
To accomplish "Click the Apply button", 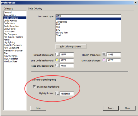I will 111,108.
